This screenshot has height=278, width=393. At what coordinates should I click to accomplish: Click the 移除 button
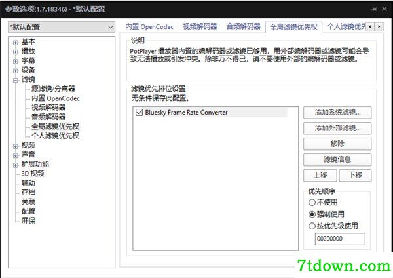click(x=337, y=144)
